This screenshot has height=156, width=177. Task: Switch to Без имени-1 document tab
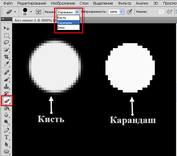[x=35, y=20]
